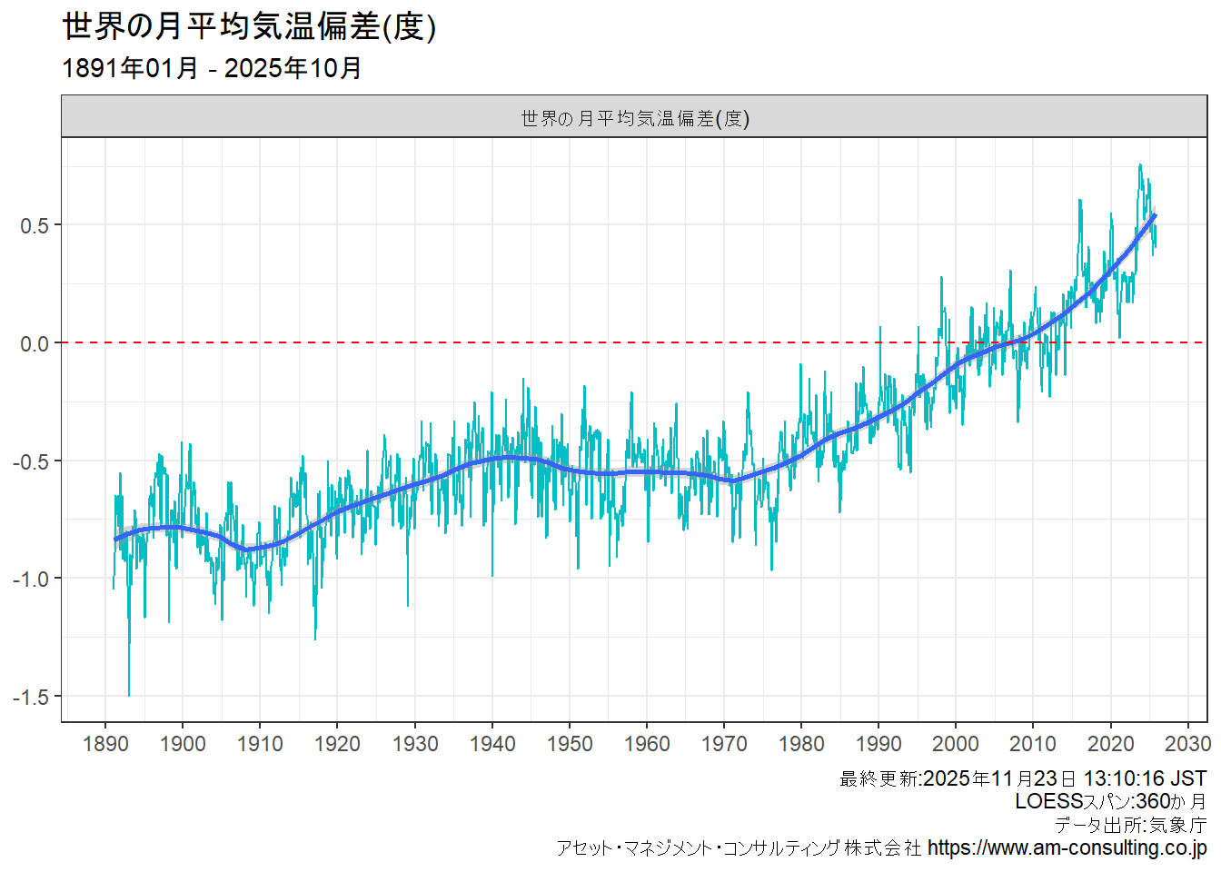Click the gray facet strip header label
The image size is (1221, 872).
[x=634, y=118]
